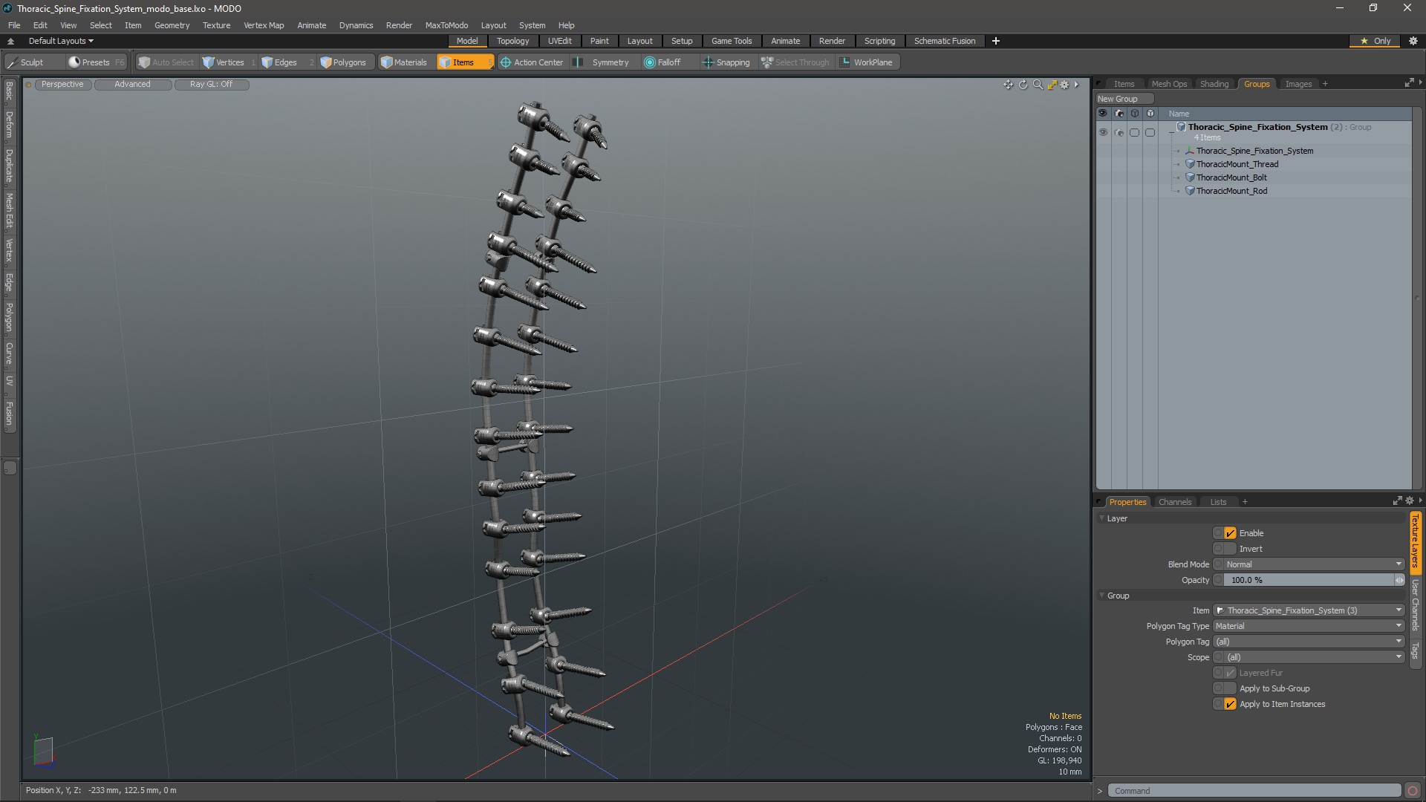Switch to Vertices selection mode
This screenshot has height=802, width=1426.
[x=229, y=62]
